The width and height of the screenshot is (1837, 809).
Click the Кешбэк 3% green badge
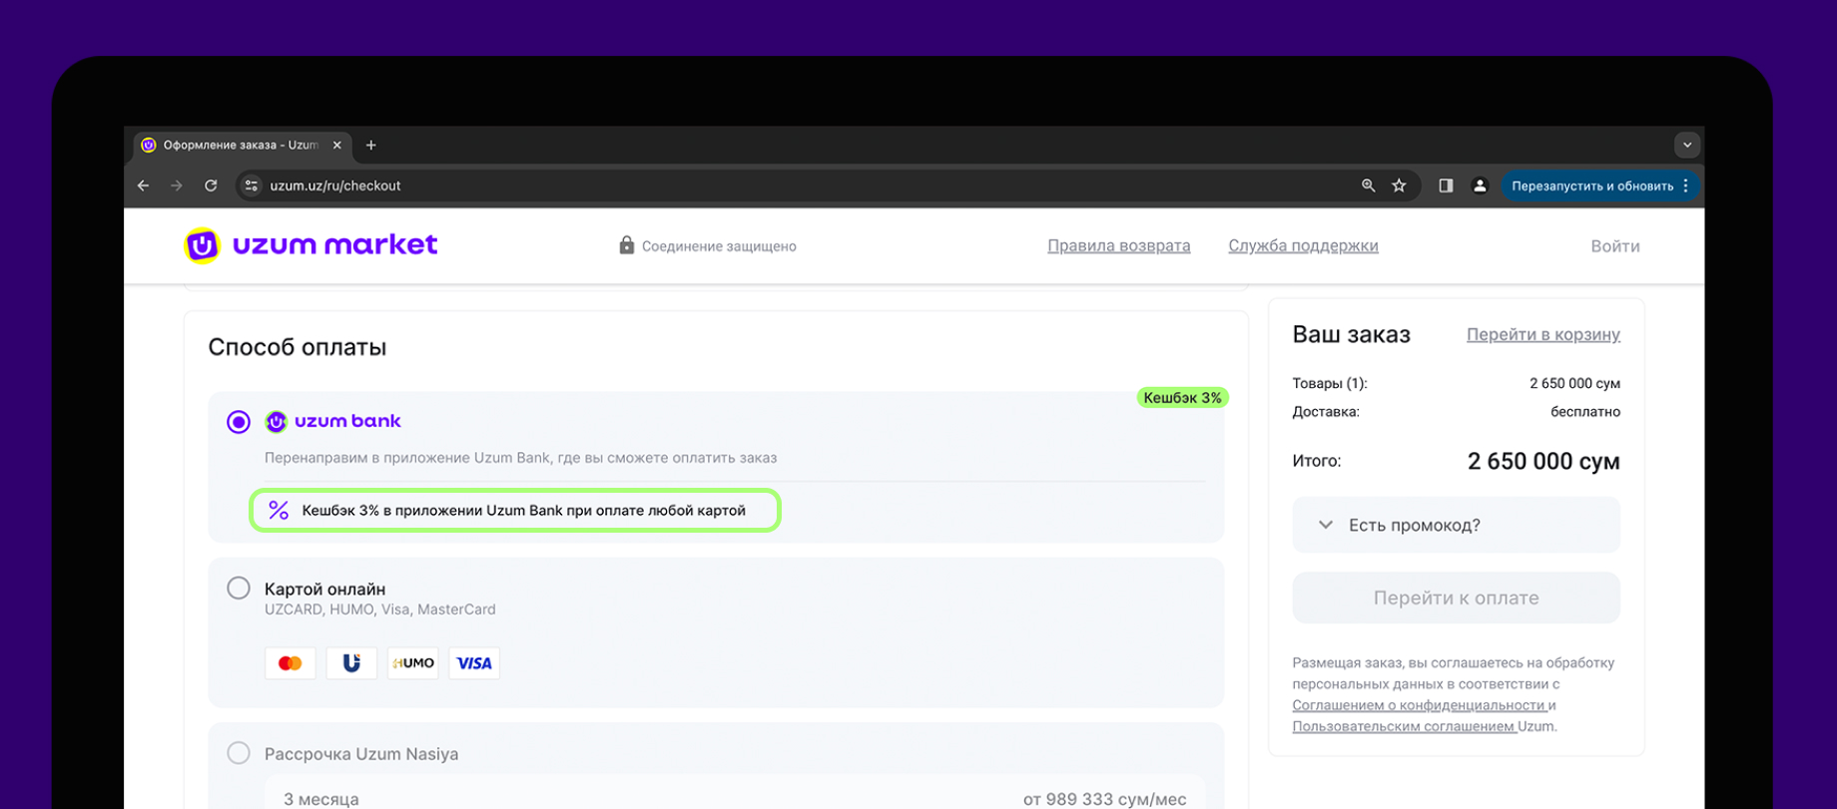click(x=1182, y=397)
